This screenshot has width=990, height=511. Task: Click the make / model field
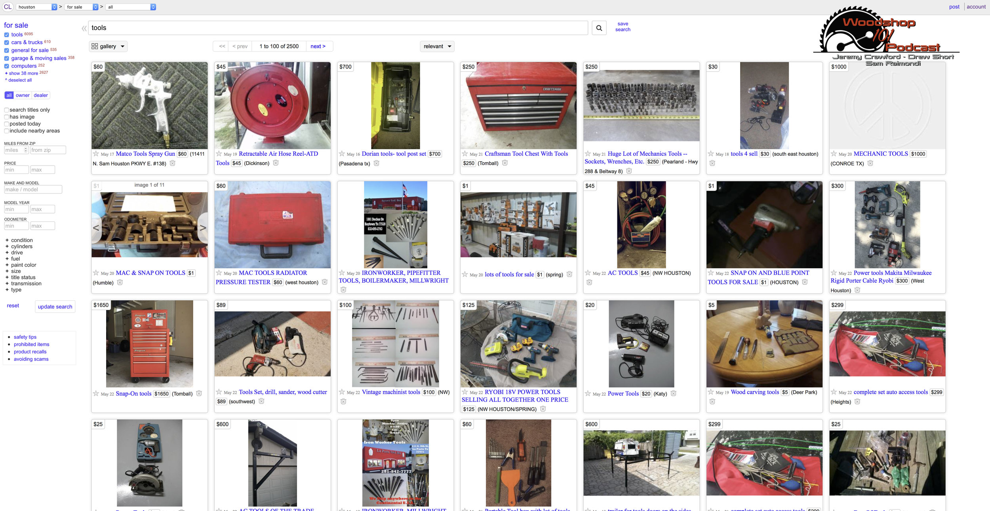(x=33, y=190)
